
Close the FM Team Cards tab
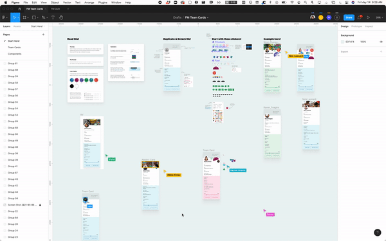pyautogui.click(x=46, y=9)
